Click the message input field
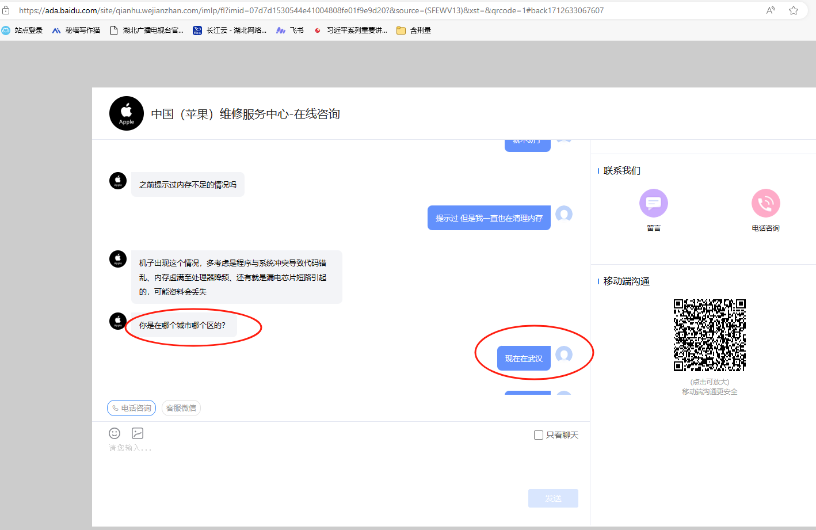Image resolution: width=816 pixels, height=530 pixels. (340, 466)
